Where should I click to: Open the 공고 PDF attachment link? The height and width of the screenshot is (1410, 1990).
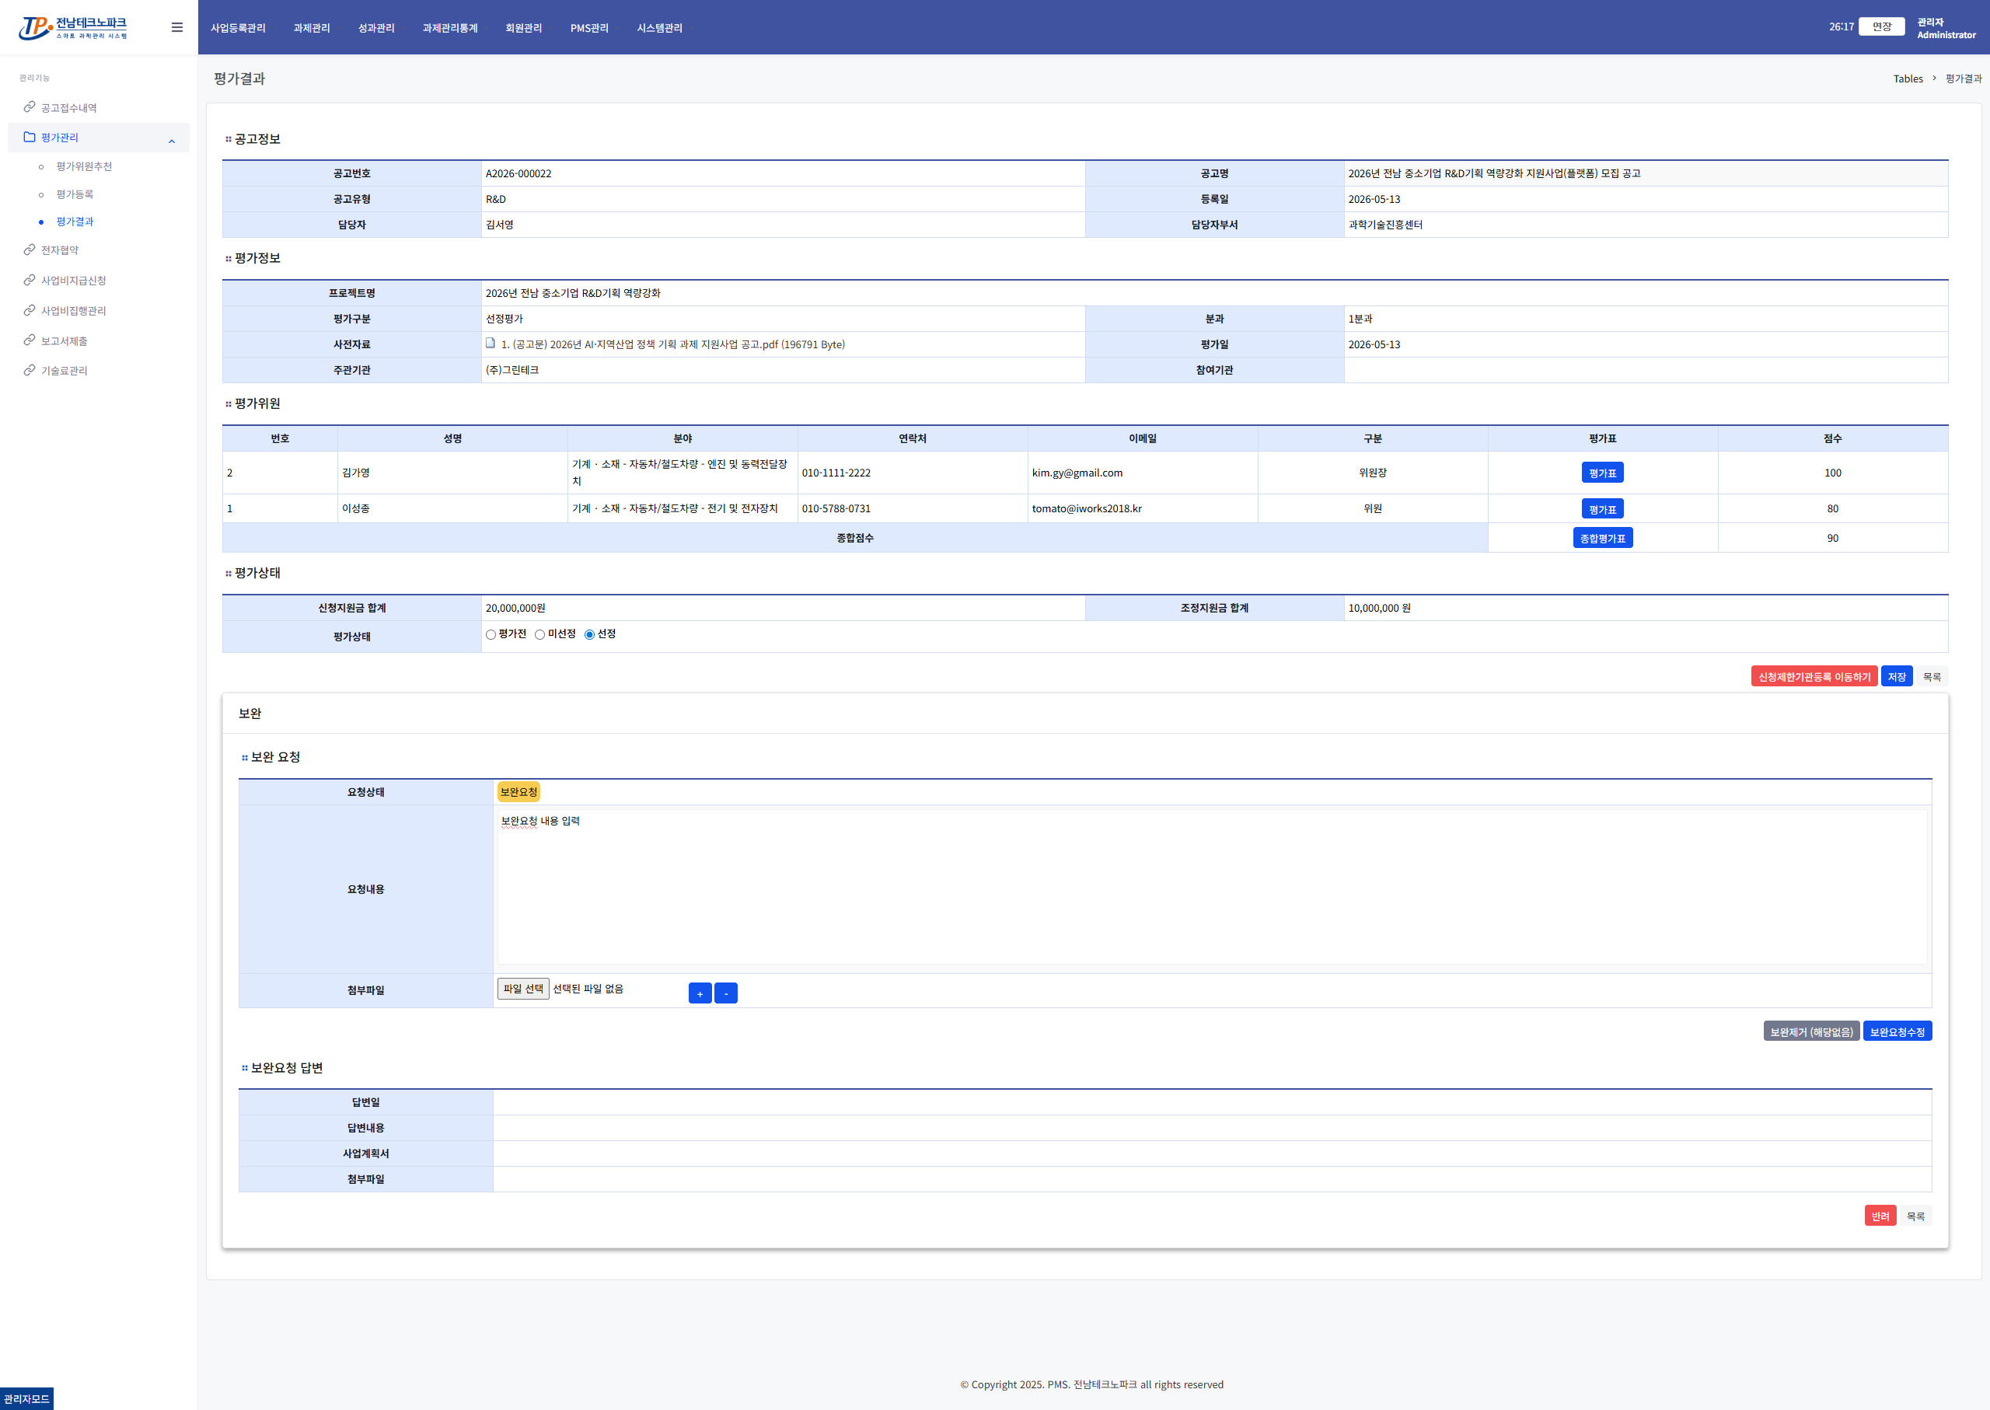(672, 344)
